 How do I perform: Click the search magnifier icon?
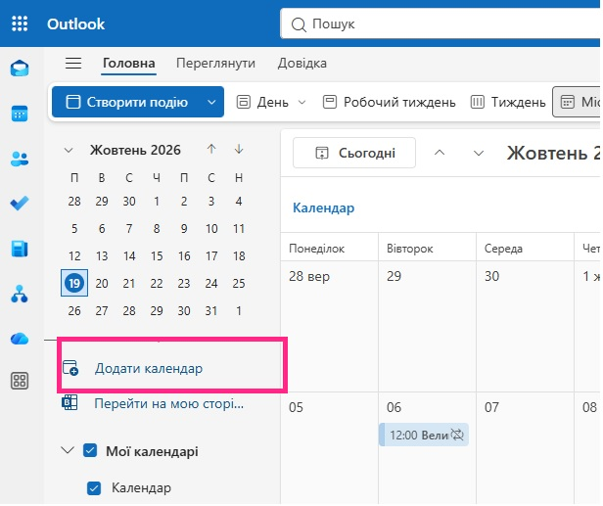[299, 24]
